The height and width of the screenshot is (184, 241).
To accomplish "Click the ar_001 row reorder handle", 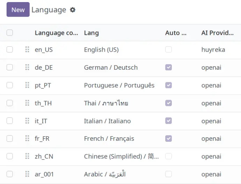I will [27, 174].
